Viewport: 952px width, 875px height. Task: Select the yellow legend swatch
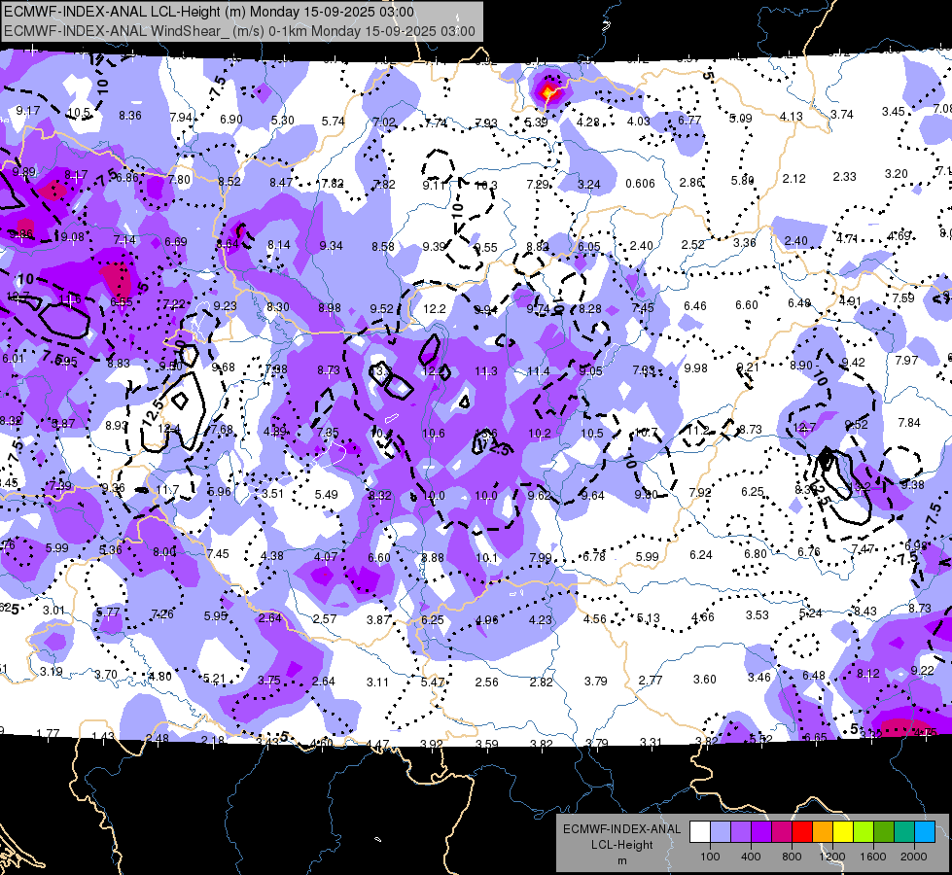[x=843, y=832]
